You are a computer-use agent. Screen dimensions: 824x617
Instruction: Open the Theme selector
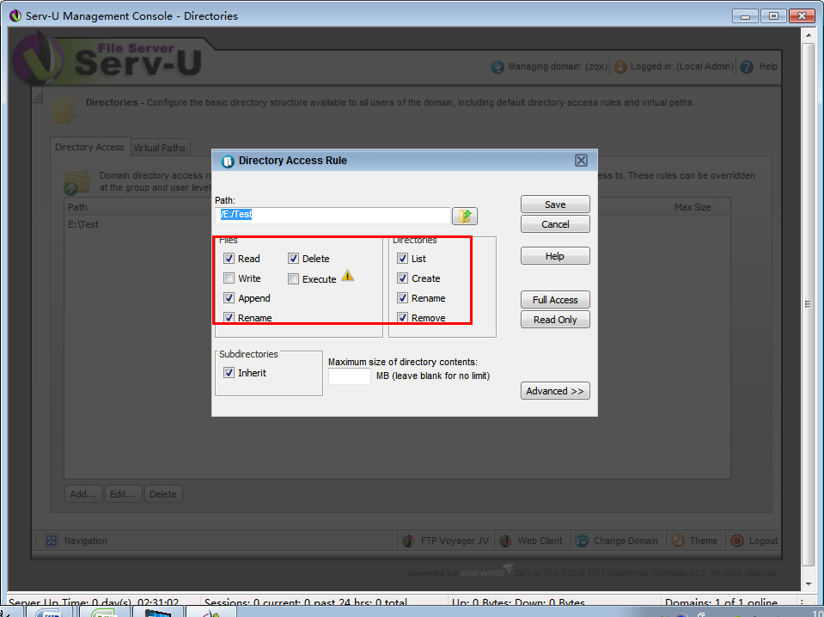coord(695,541)
